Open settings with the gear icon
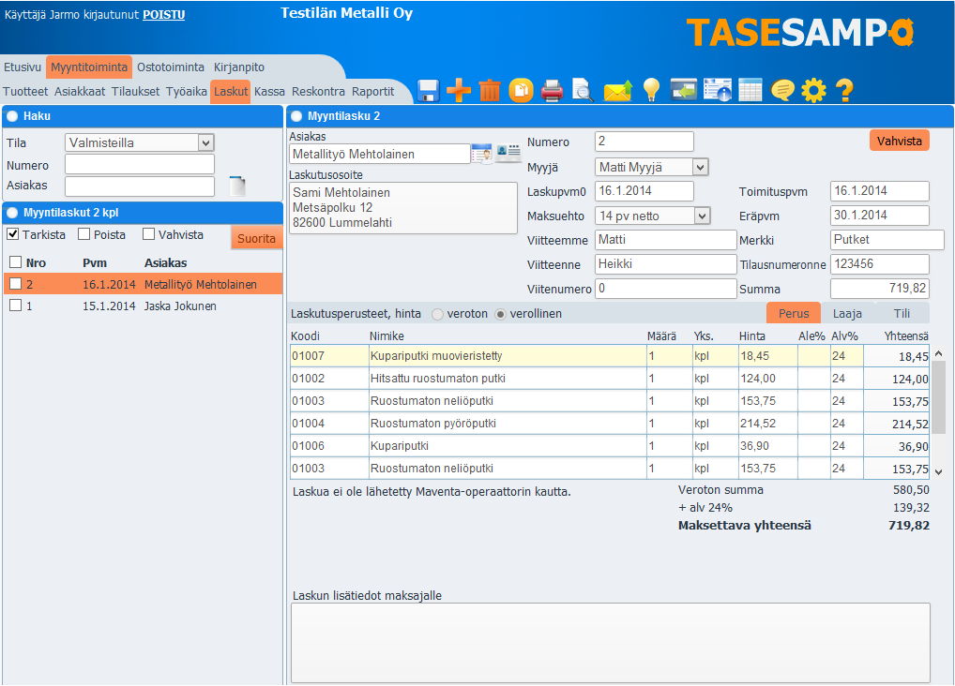 point(813,90)
